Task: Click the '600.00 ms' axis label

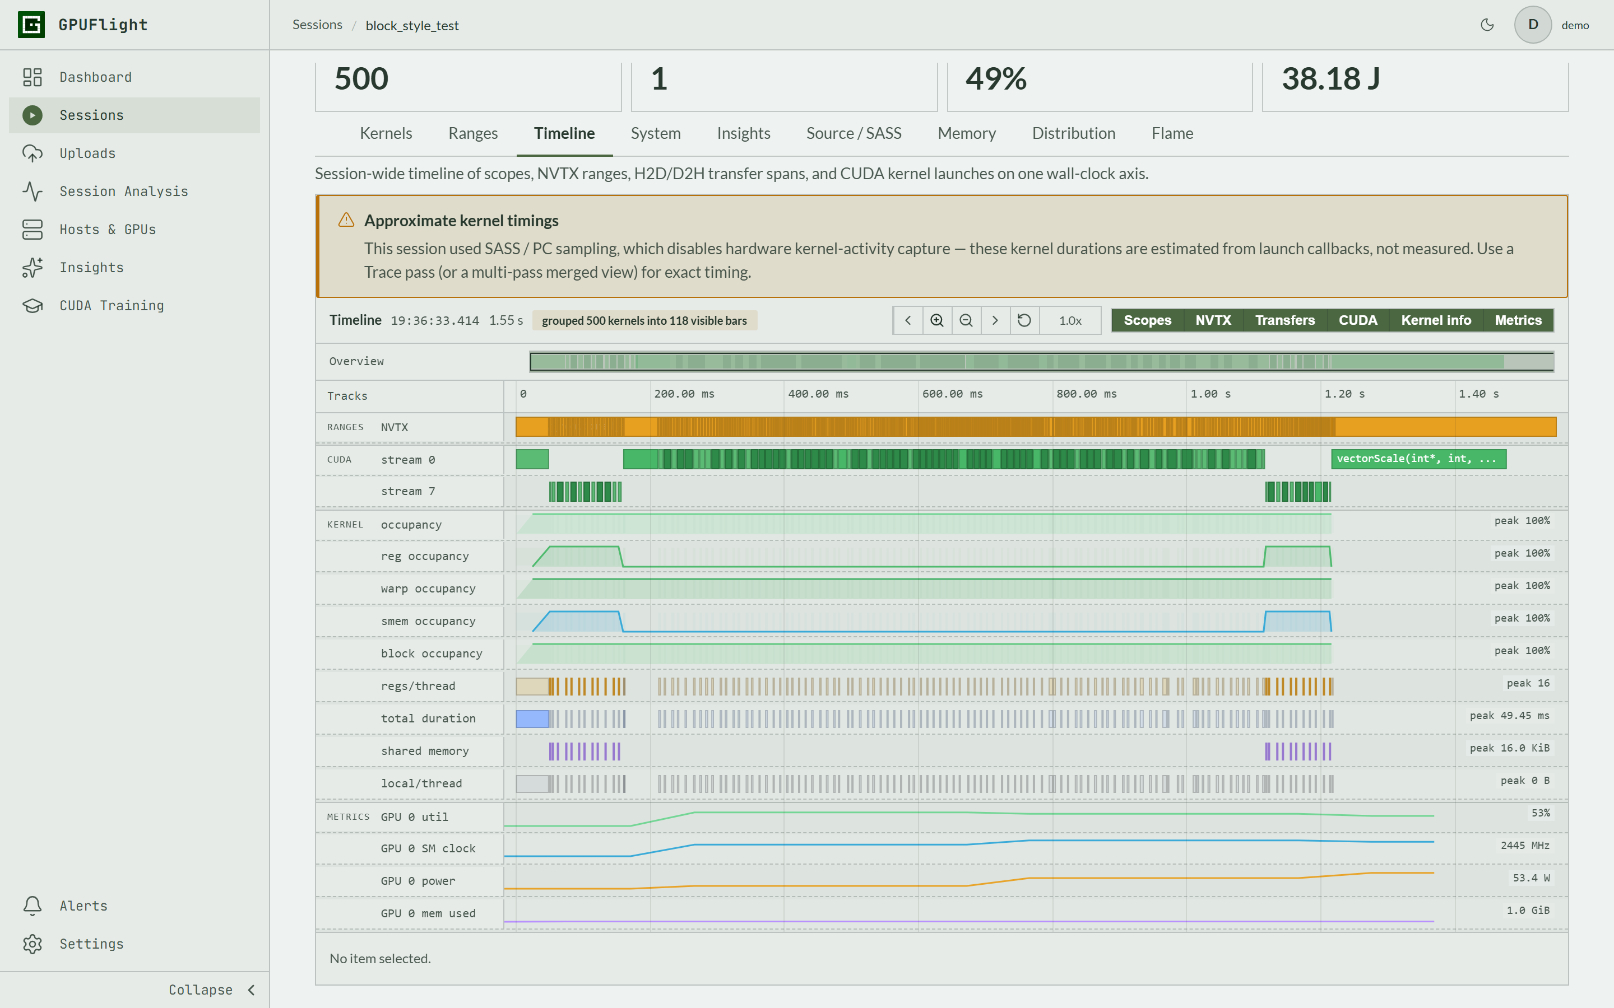Action: coord(952,394)
